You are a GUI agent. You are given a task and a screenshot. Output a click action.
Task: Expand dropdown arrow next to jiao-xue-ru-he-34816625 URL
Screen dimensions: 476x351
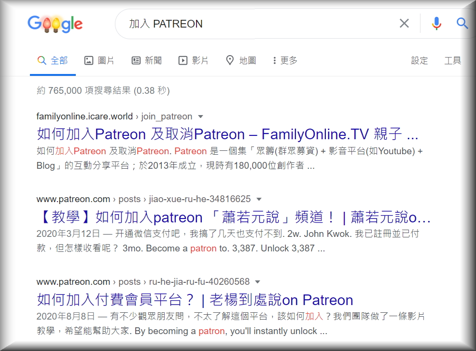[259, 199]
